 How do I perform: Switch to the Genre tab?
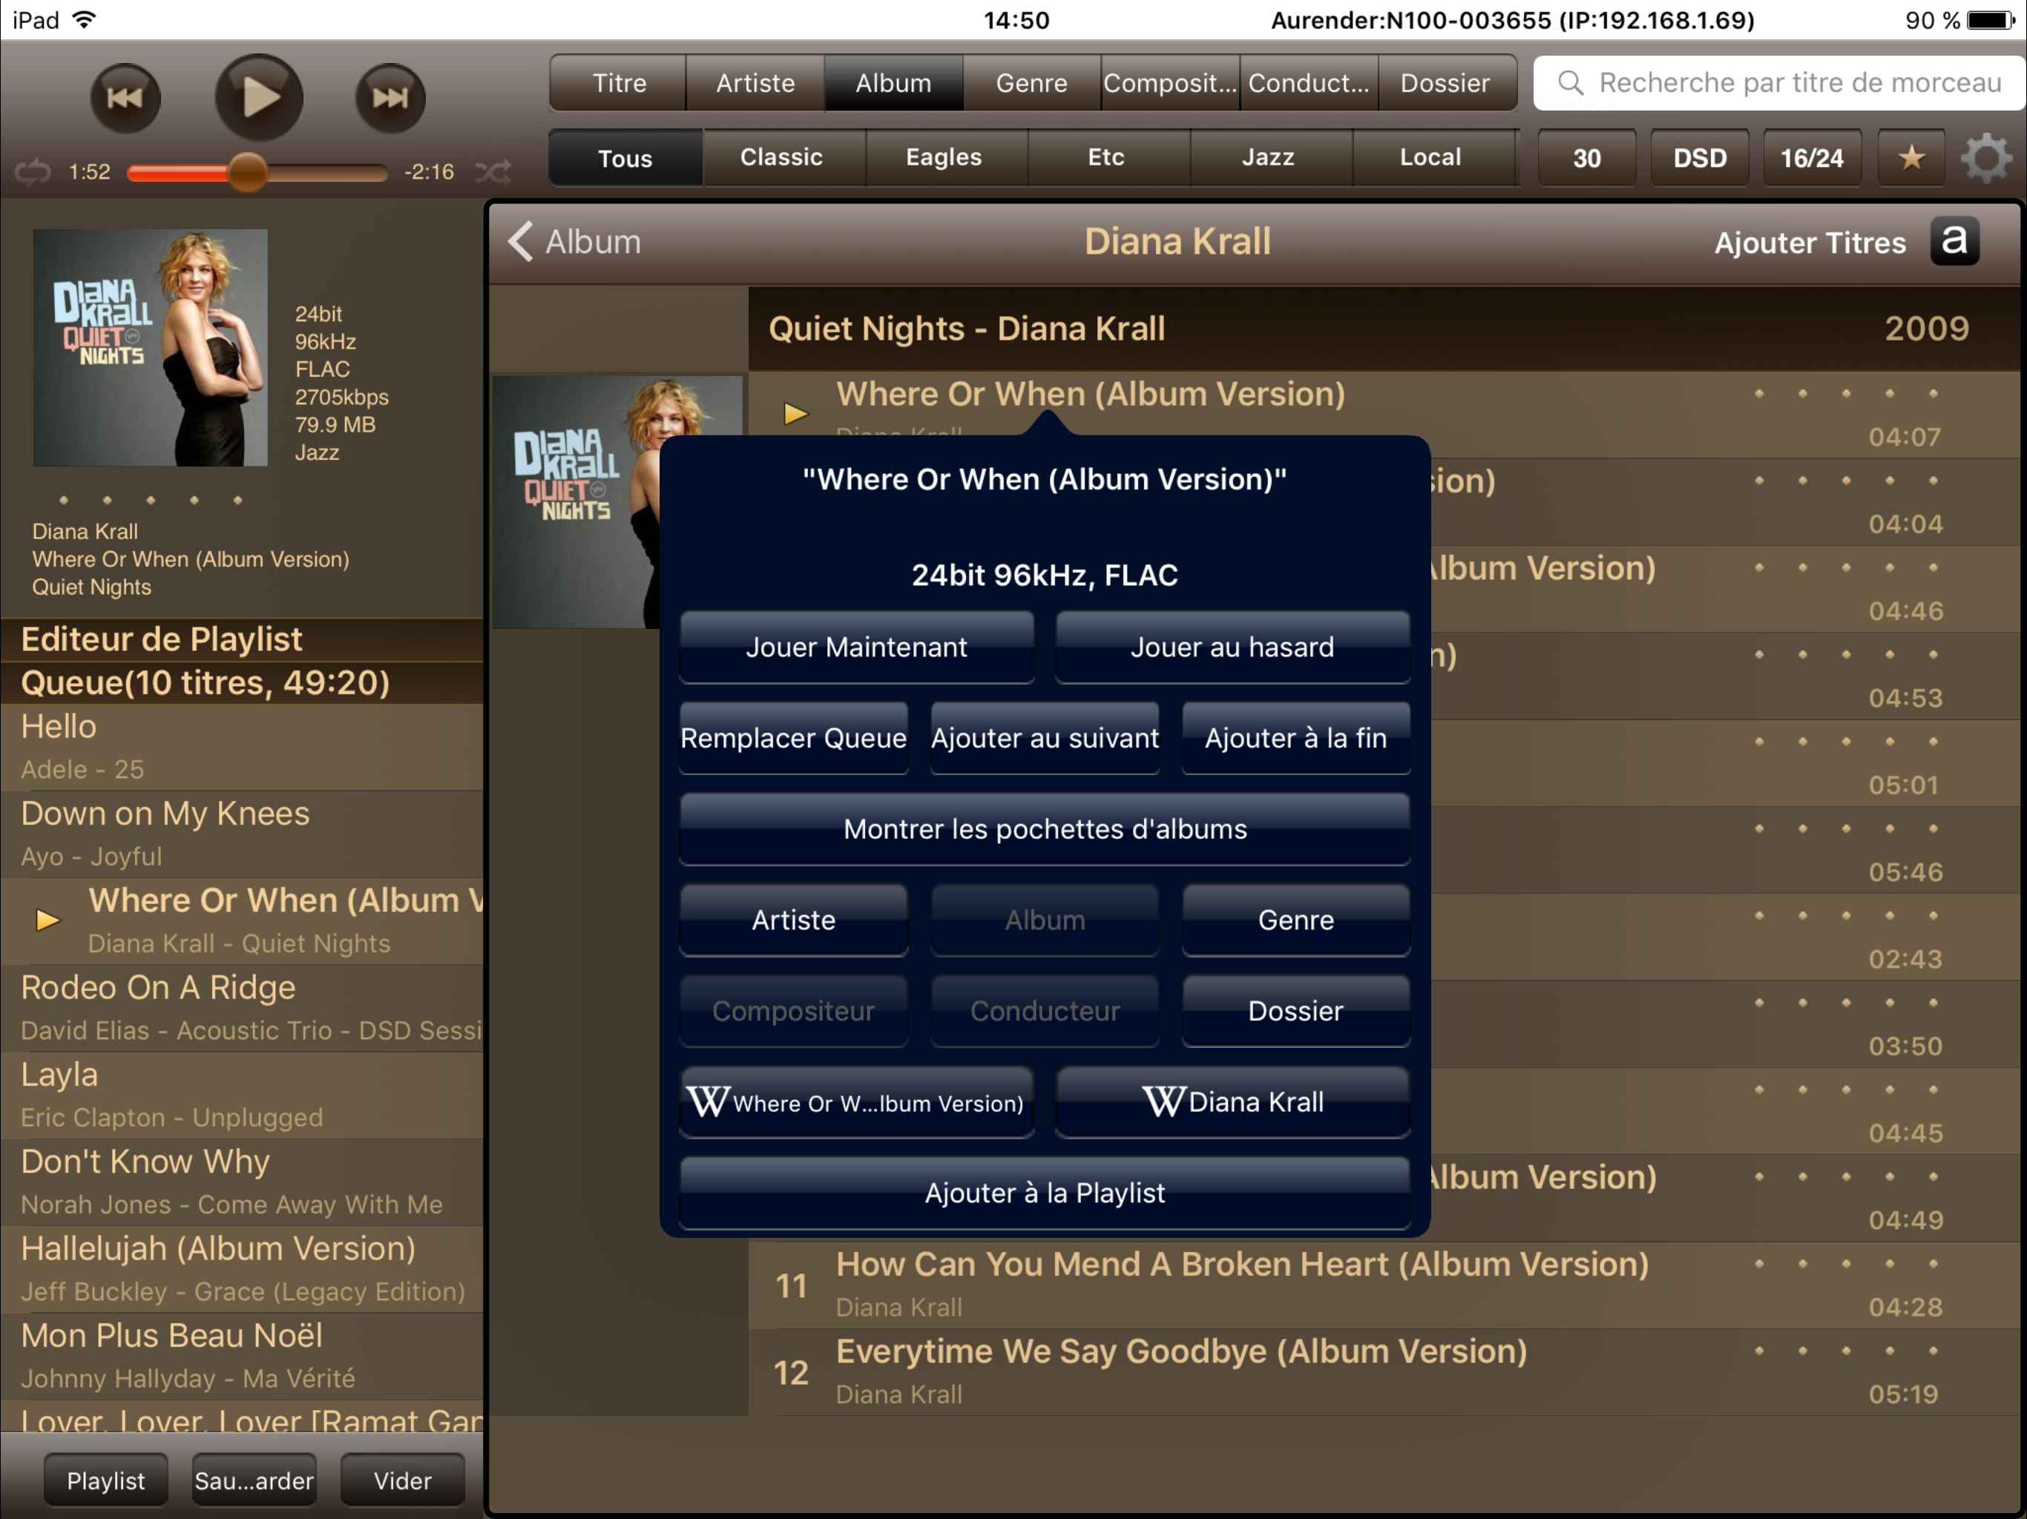click(x=1032, y=82)
